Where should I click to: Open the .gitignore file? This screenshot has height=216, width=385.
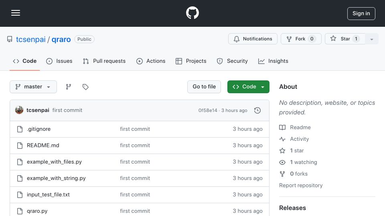click(39, 129)
